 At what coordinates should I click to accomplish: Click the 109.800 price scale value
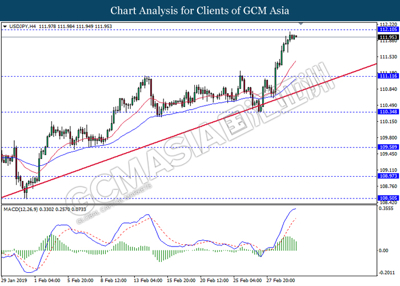coord(388,138)
